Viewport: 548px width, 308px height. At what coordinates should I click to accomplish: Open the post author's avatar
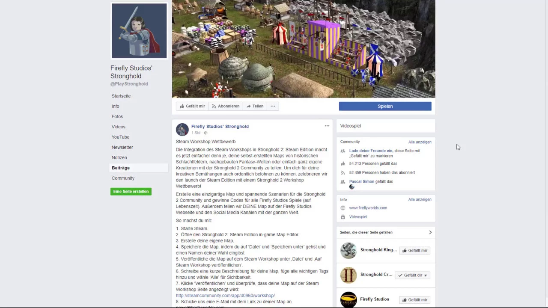pos(182,130)
